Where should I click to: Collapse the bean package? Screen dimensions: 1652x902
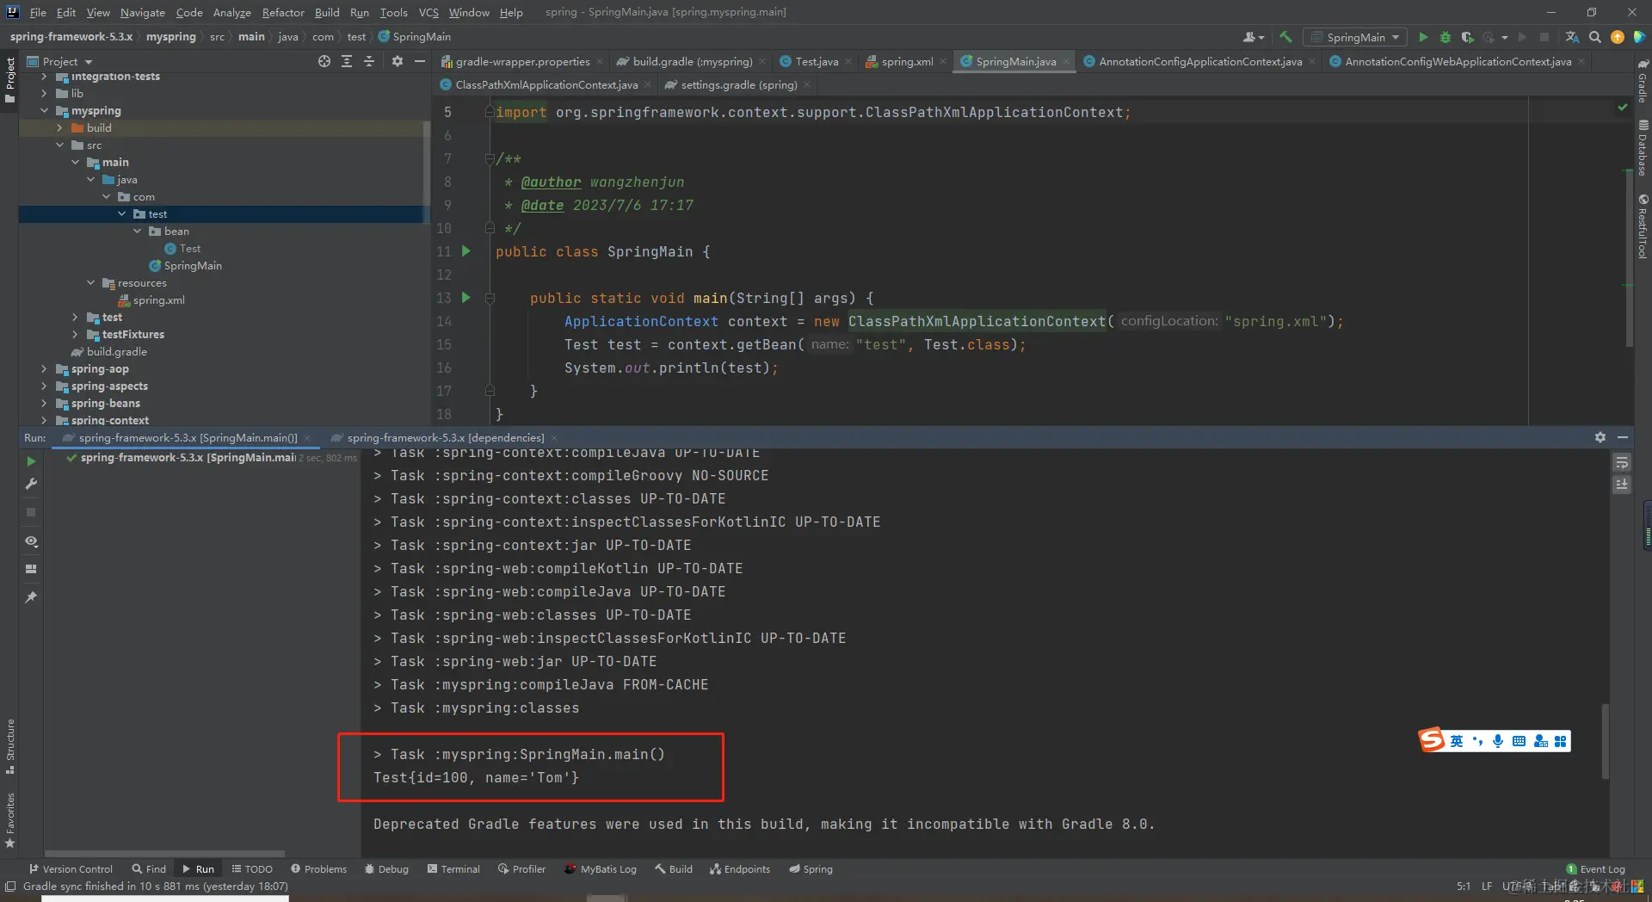coord(137,232)
